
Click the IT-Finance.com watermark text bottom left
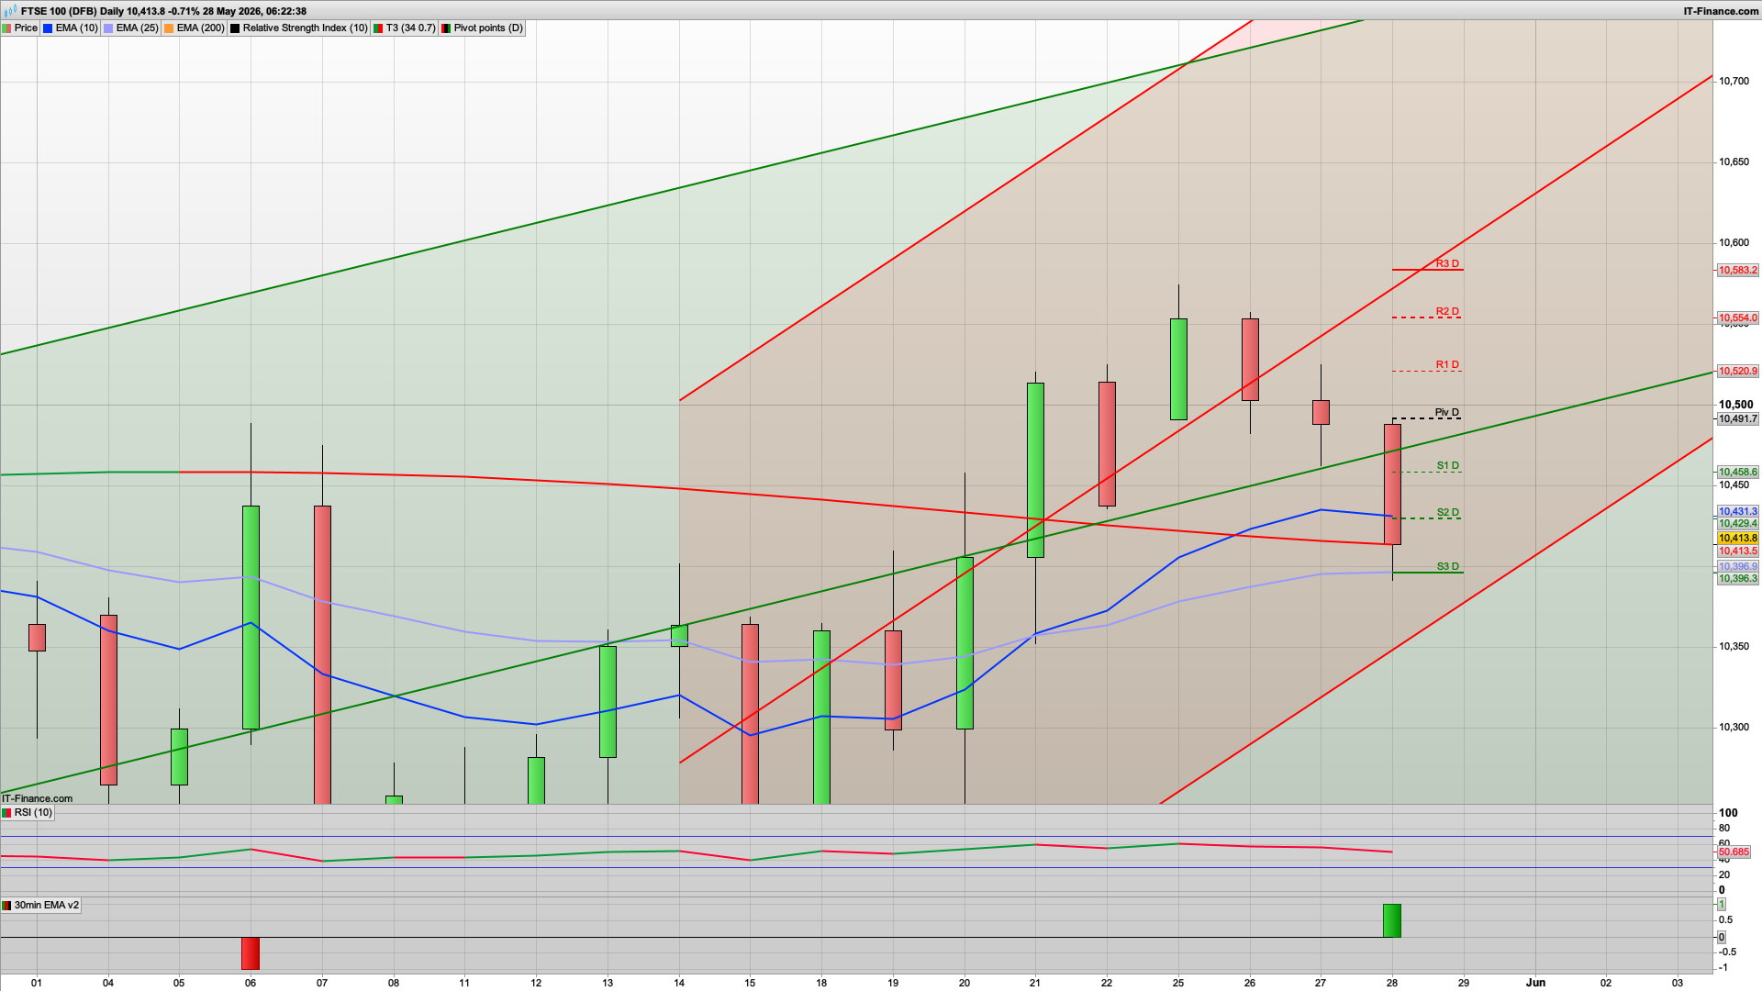coord(38,799)
